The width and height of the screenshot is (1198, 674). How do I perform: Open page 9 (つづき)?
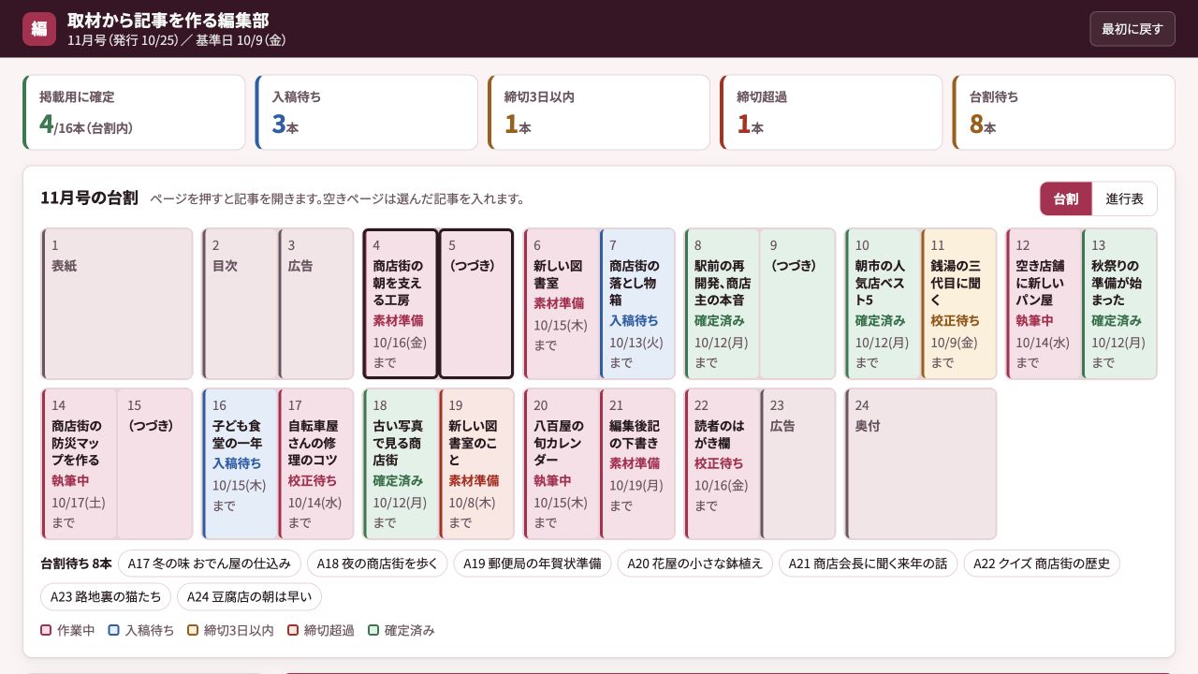797,304
